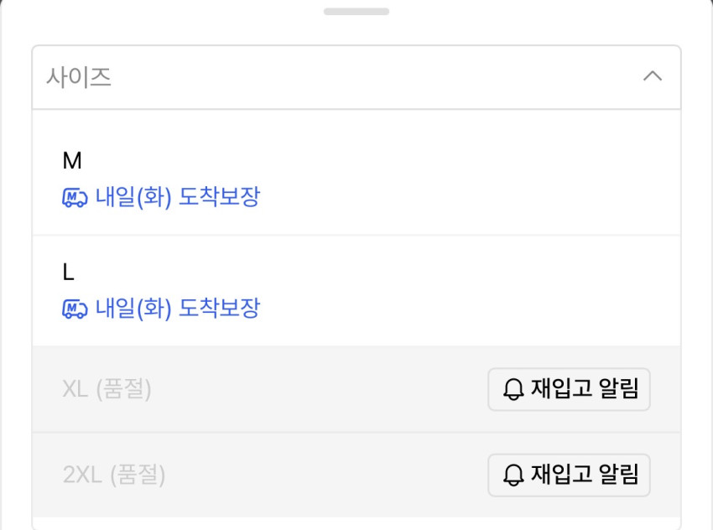Click the sold-out 2XL size label
Image resolution: width=713 pixels, height=530 pixels.
click(82, 475)
